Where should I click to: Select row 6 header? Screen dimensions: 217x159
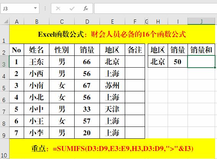click(5, 97)
